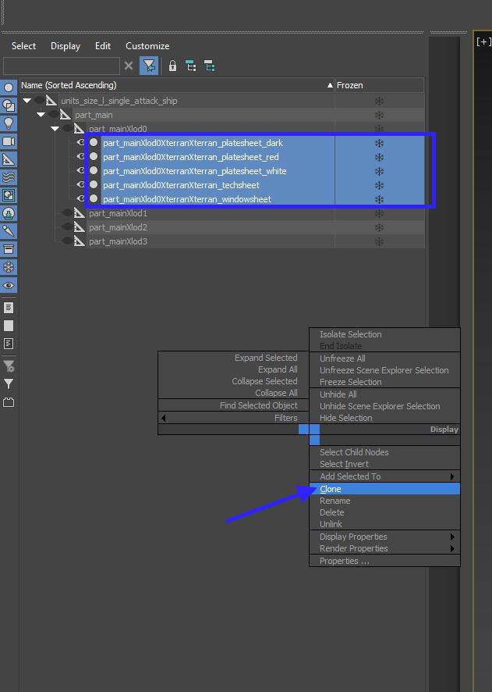Collapse the units_size_l_single_attack_ship tree node
This screenshot has height=692, width=492.
27,101
